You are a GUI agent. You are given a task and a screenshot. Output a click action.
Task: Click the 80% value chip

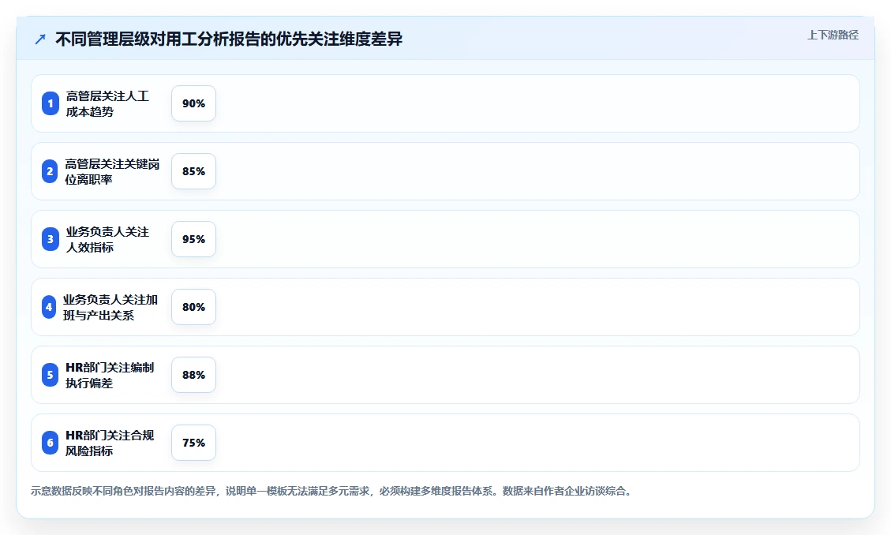tap(194, 307)
